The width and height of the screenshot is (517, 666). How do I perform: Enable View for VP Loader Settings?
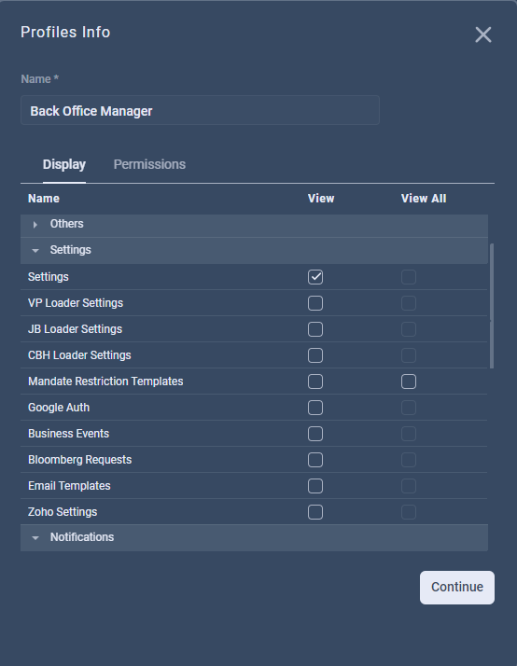coord(315,303)
